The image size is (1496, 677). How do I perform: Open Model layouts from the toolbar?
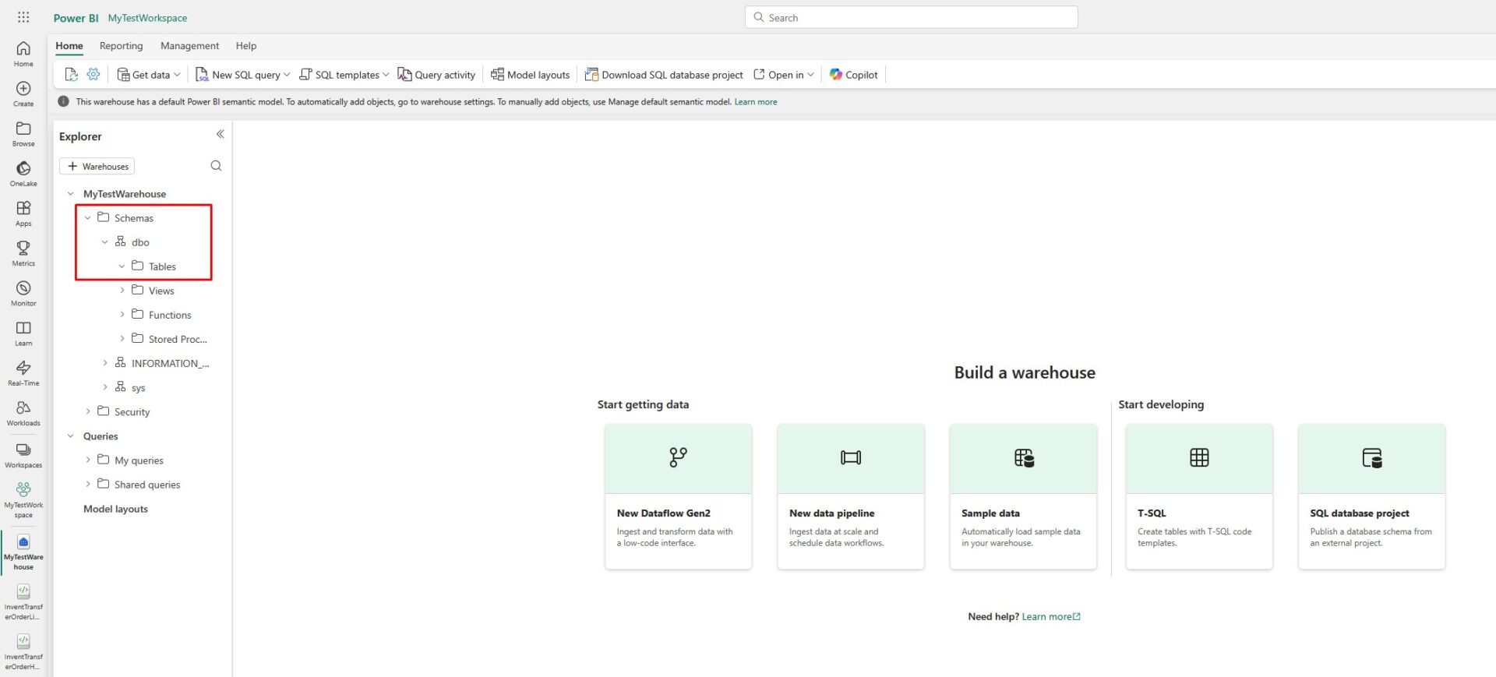pos(530,74)
